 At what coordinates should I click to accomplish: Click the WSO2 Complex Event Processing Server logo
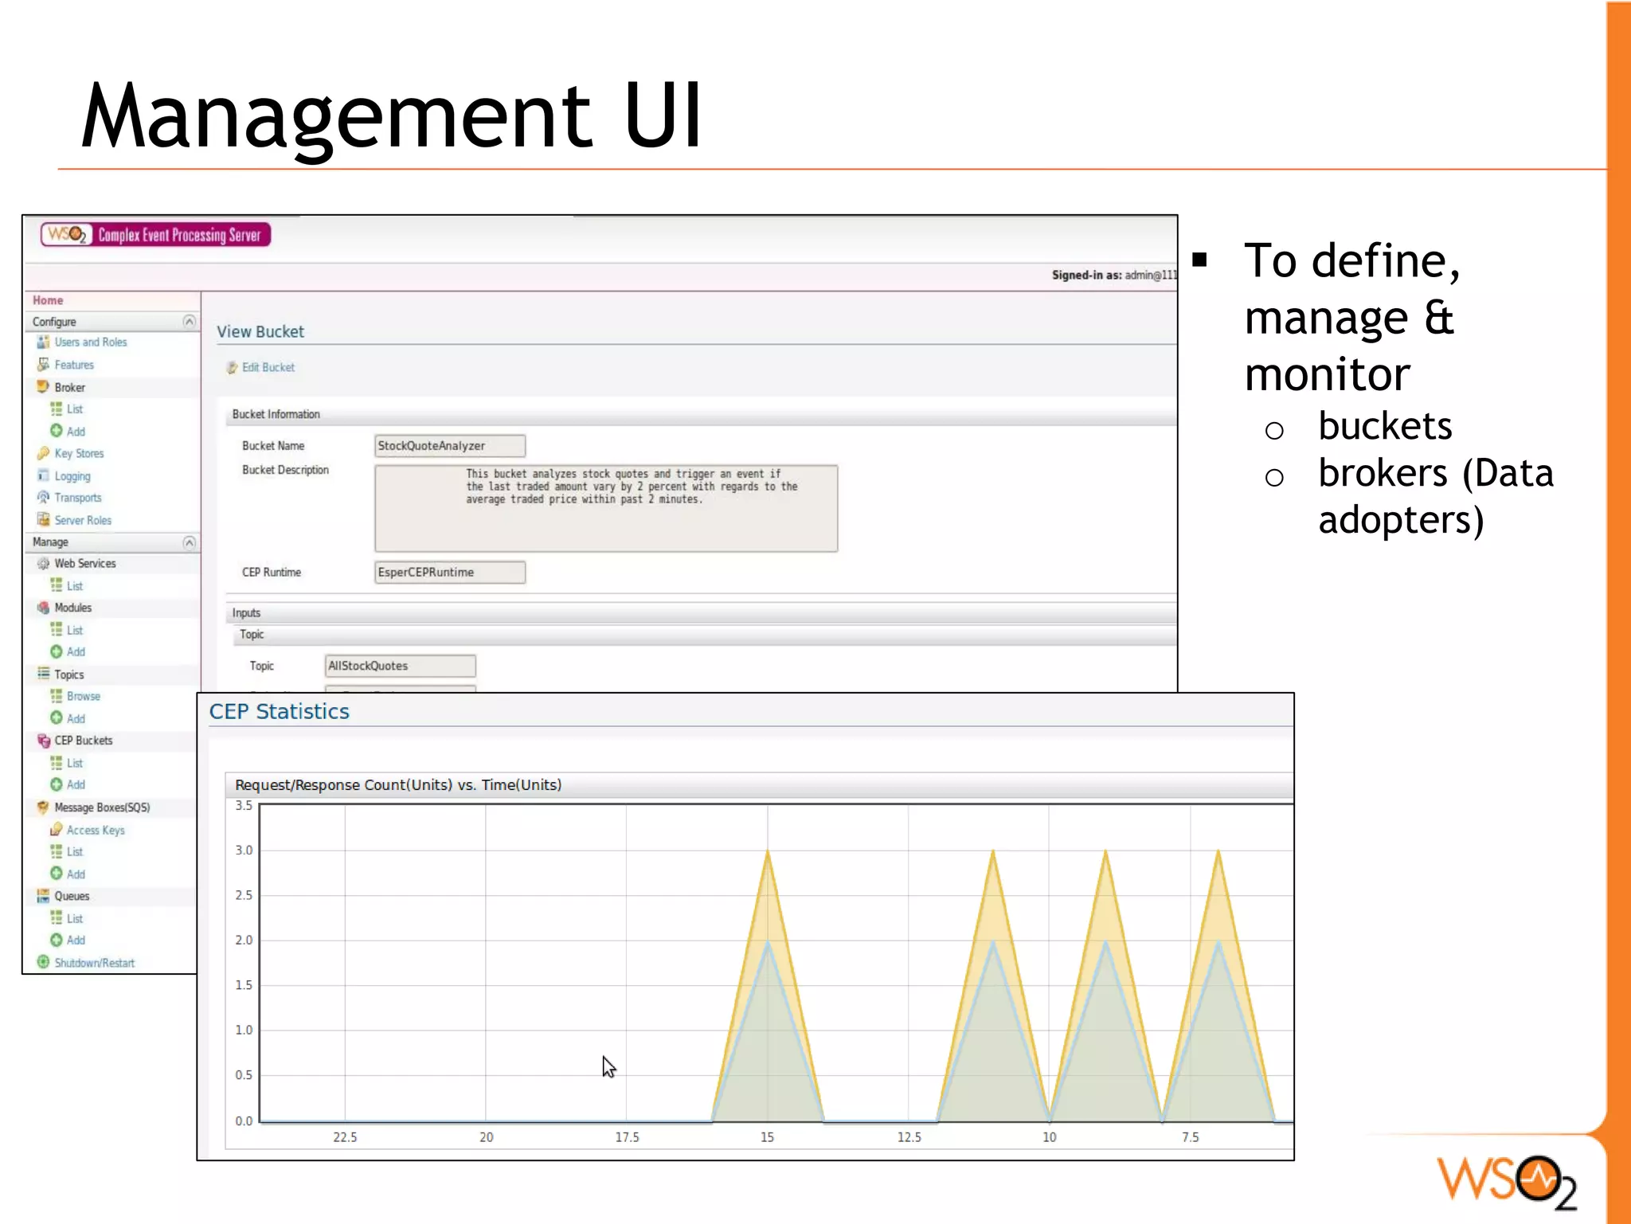point(156,234)
